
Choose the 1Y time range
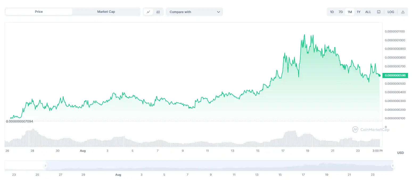(x=359, y=12)
